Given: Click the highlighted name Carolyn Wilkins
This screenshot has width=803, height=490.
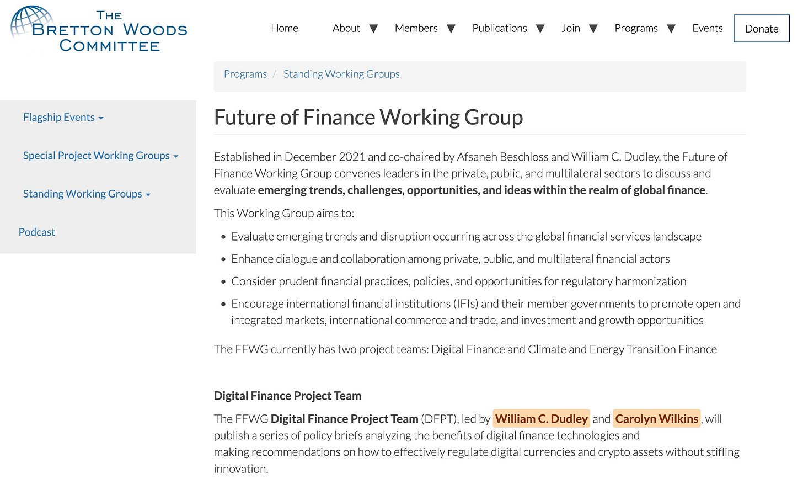Looking at the screenshot, I should point(657,419).
